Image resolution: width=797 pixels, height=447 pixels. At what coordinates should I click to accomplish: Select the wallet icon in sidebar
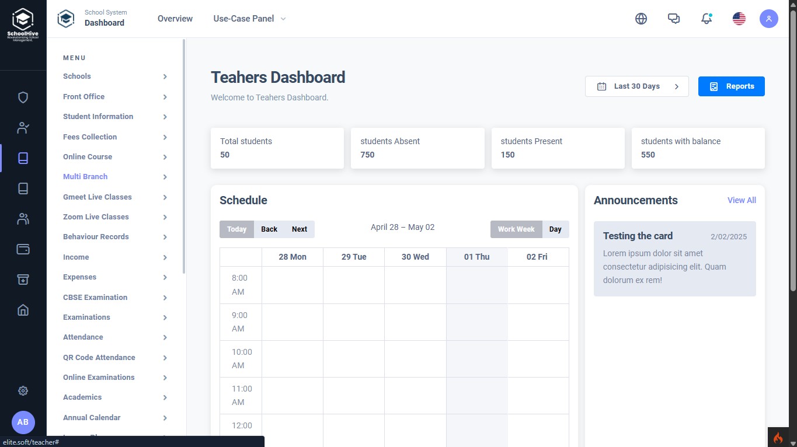pos(23,249)
